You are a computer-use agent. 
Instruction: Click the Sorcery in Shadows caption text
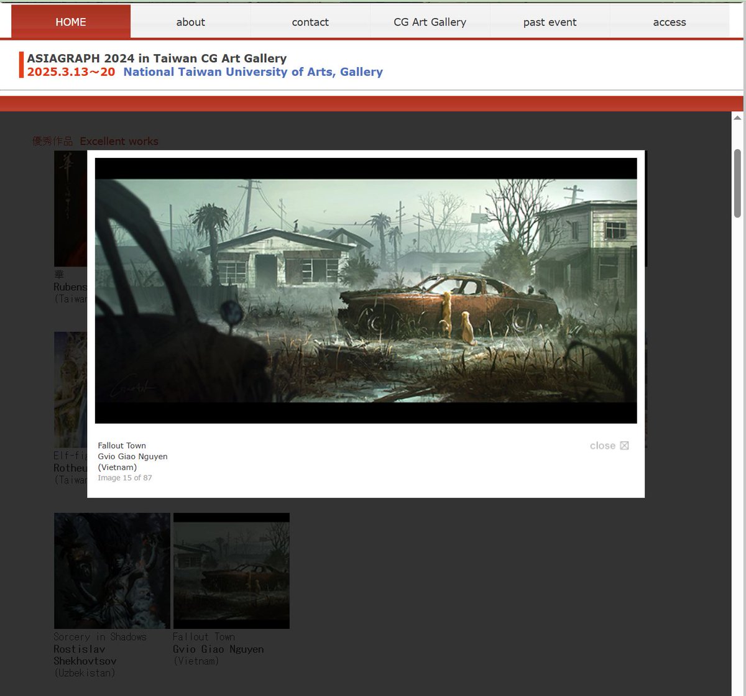tap(100, 637)
